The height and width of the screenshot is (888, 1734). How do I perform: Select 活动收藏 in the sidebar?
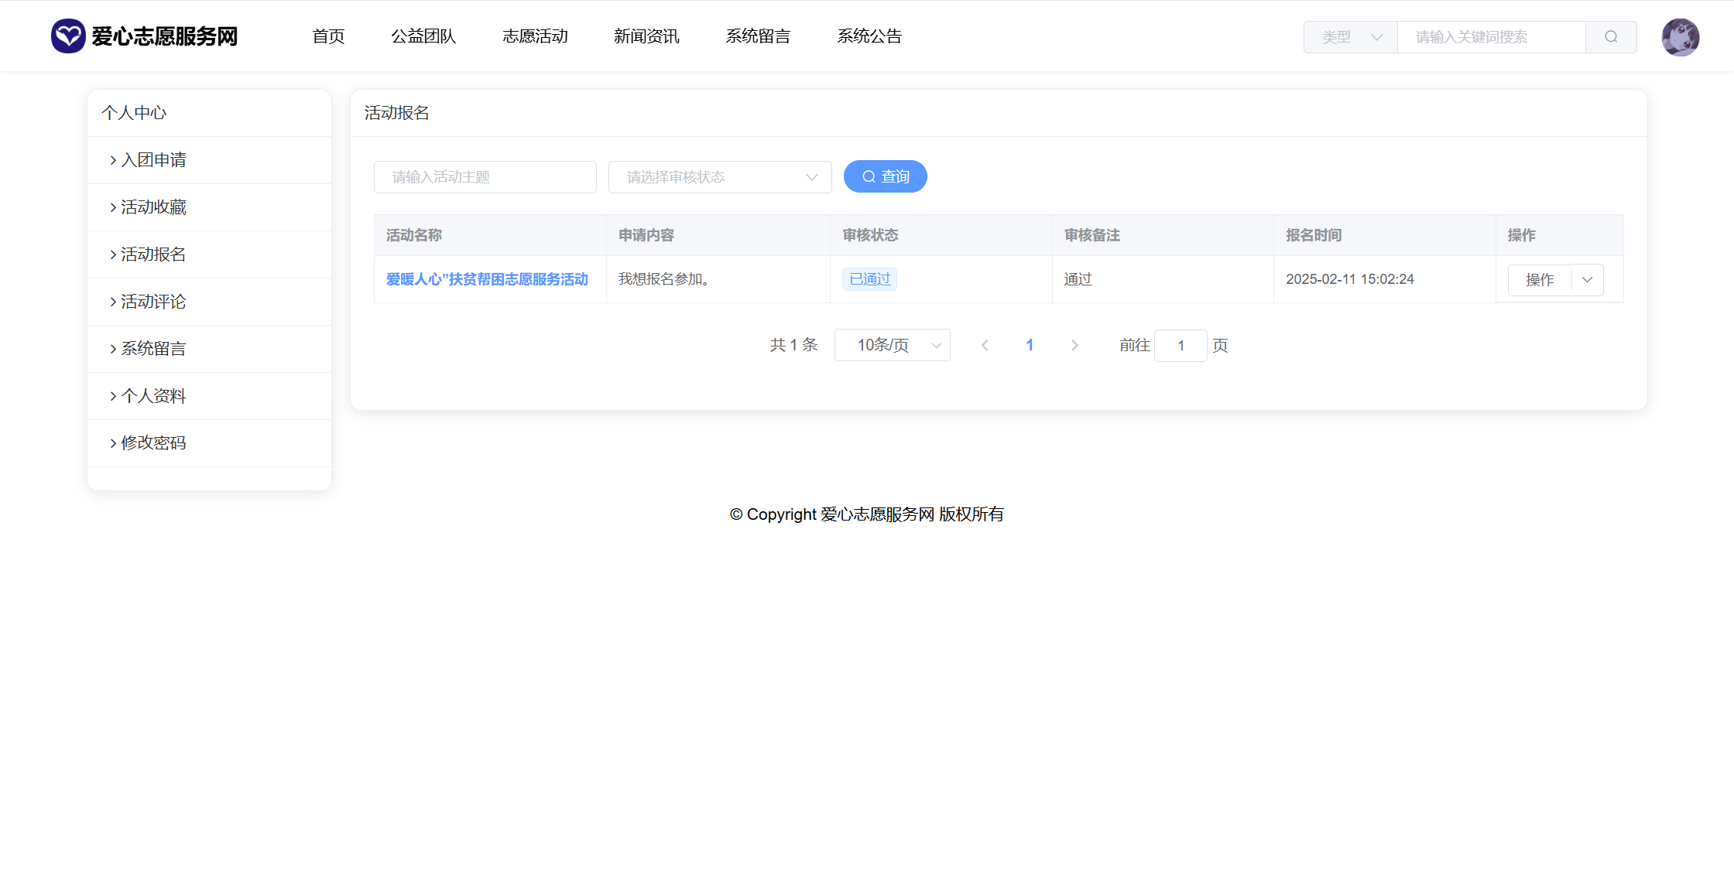tap(153, 207)
